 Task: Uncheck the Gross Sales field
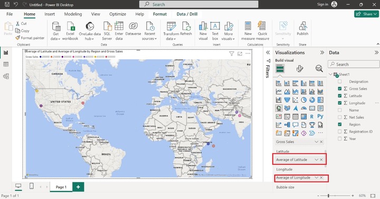340,89
